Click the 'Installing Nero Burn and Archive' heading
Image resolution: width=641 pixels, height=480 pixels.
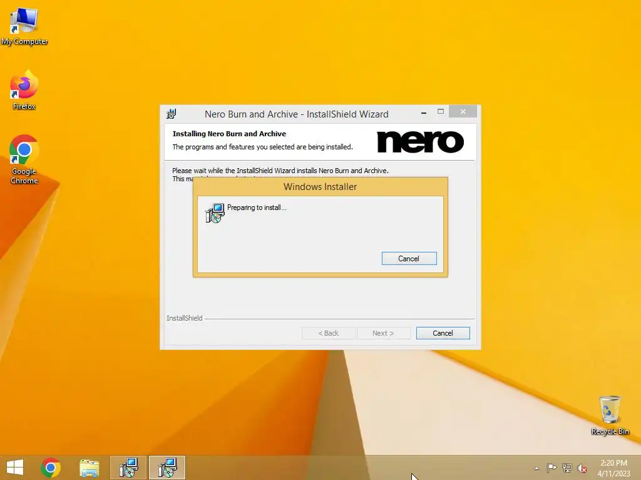229,134
